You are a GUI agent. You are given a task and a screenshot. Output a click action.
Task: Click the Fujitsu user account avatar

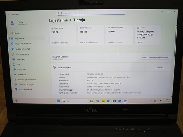[12, 23]
